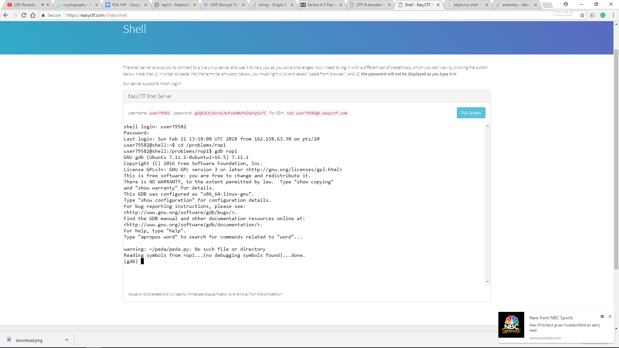
Task: Click the gdb prompt in the terminal
Action: tap(131, 261)
